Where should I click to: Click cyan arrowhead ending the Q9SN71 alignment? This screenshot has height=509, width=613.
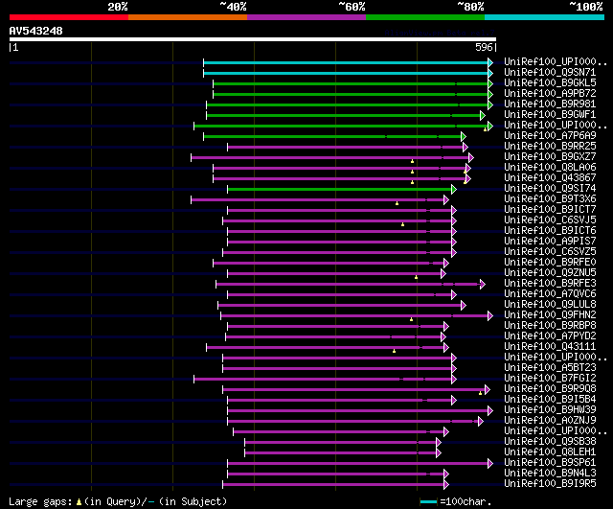click(490, 73)
